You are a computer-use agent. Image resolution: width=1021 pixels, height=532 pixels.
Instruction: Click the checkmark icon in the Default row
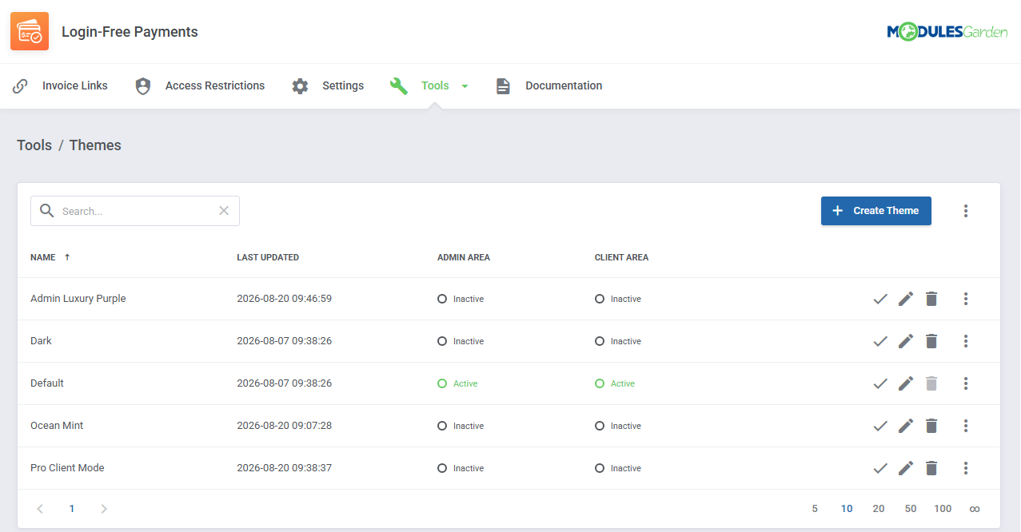[x=880, y=383]
